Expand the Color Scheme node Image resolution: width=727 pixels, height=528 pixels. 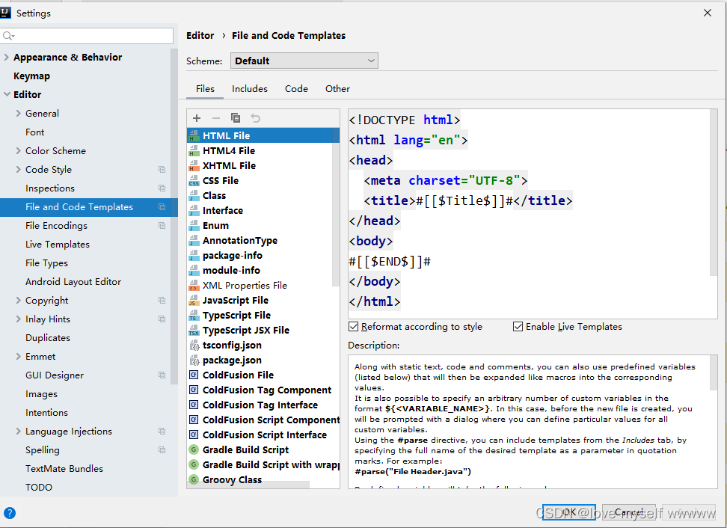point(19,150)
